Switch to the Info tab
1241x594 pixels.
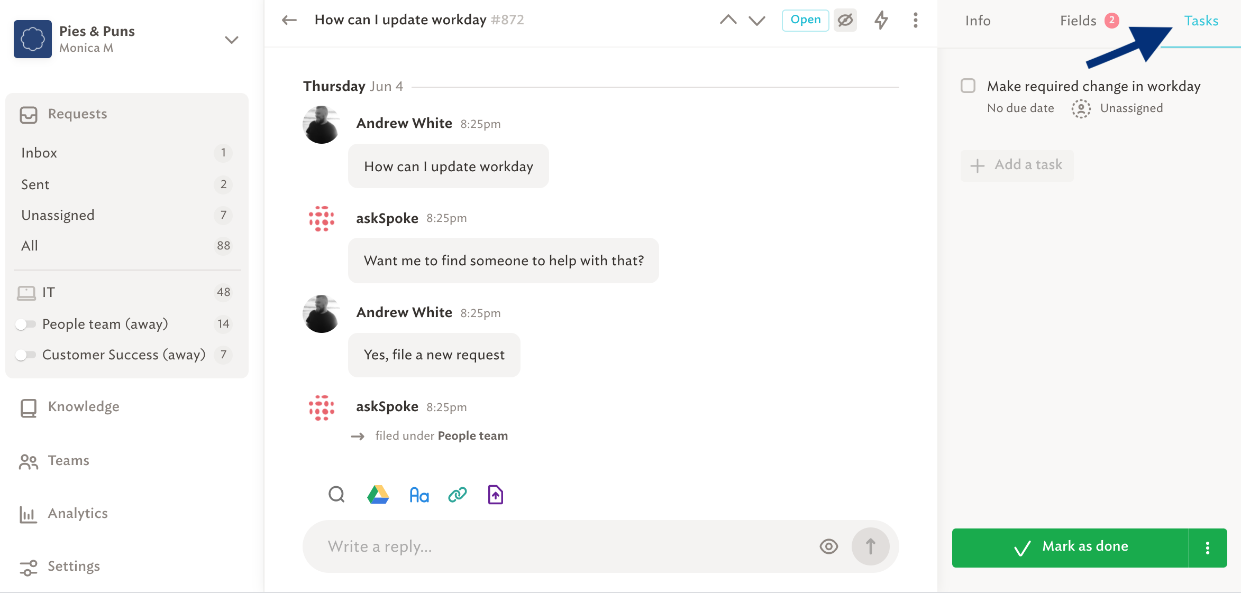click(x=978, y=21)
